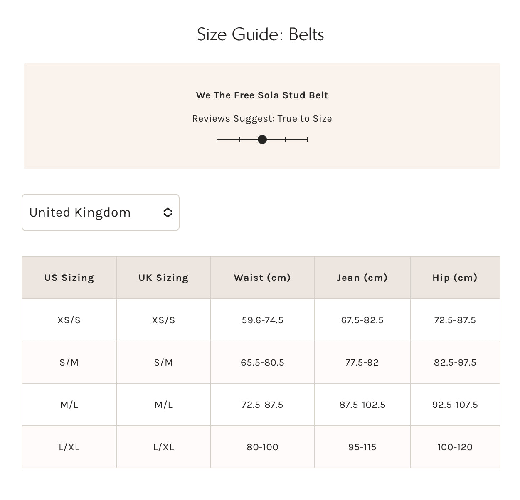Screen dimensions: 520x500
Task: Click the Hip (cm) column header
Action: tap(455, 278)
